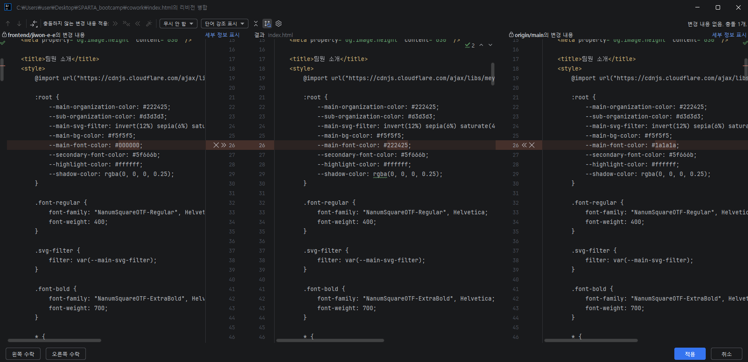Click '--main-bg-color: #f5f5f5;' in left pane
The height and width of the screenshot is (362, 748).
point(92,135)
